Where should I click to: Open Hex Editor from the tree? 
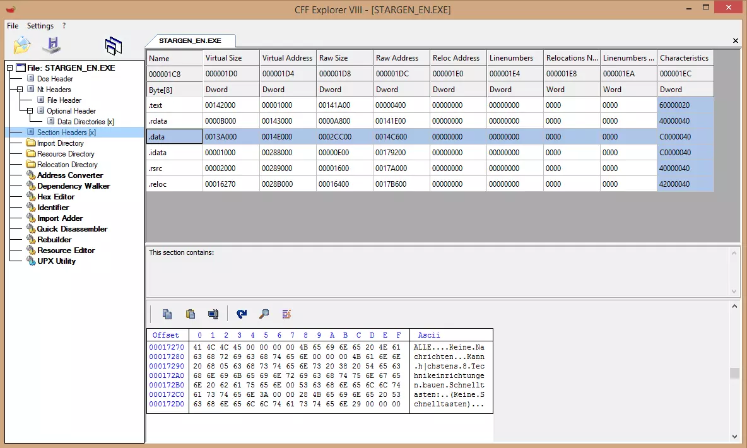(x=56, y=197)
